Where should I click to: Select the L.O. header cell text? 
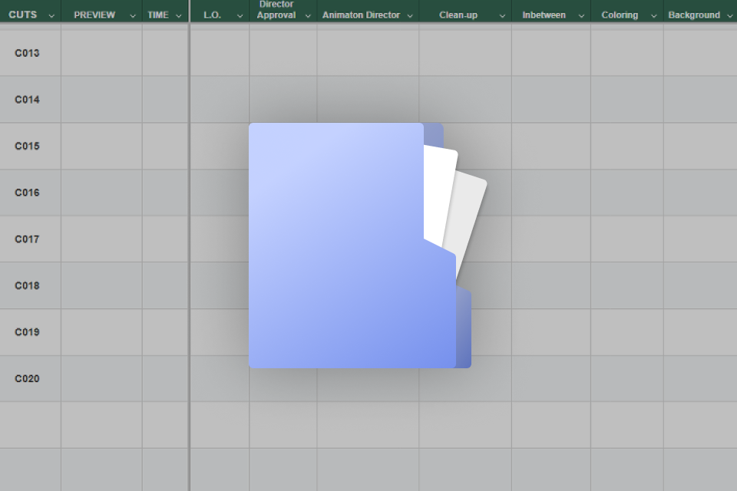pos(213,15)
